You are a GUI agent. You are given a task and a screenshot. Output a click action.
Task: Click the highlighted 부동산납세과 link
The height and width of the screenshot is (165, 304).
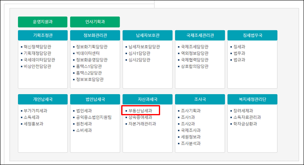[x=140, y=111]
